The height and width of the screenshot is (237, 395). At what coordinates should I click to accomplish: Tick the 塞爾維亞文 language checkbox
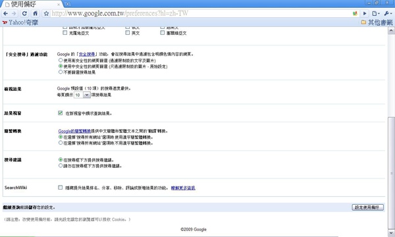(x=163, y=33)
